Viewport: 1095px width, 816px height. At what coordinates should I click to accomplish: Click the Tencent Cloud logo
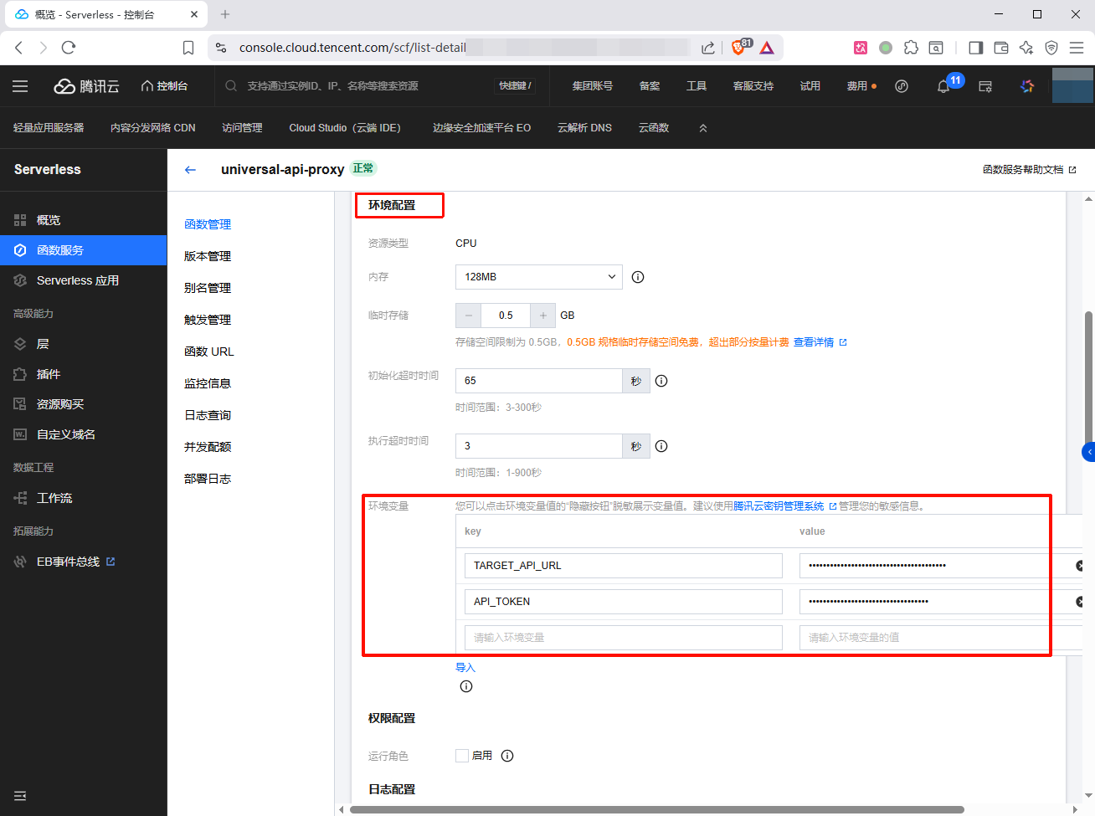pyautogui.click(x=86, y=86)
